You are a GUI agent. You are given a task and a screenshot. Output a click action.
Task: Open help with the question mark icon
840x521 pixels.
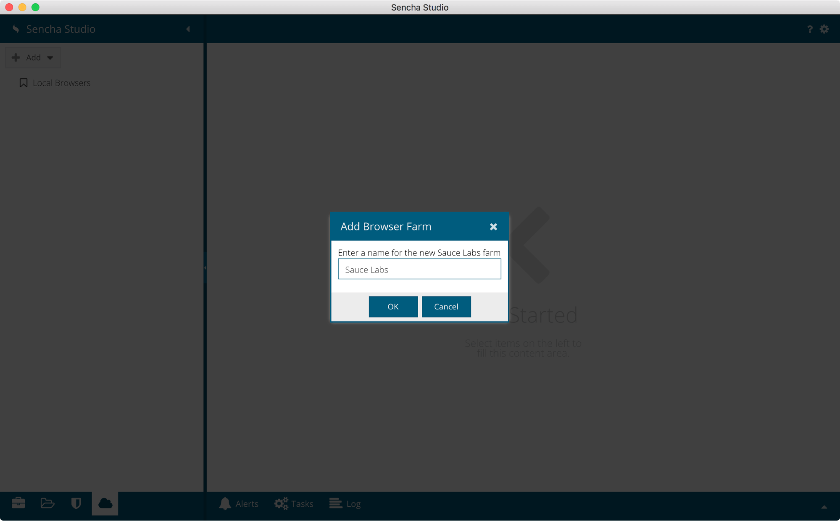pyautogui.click(x=809, y=29)
